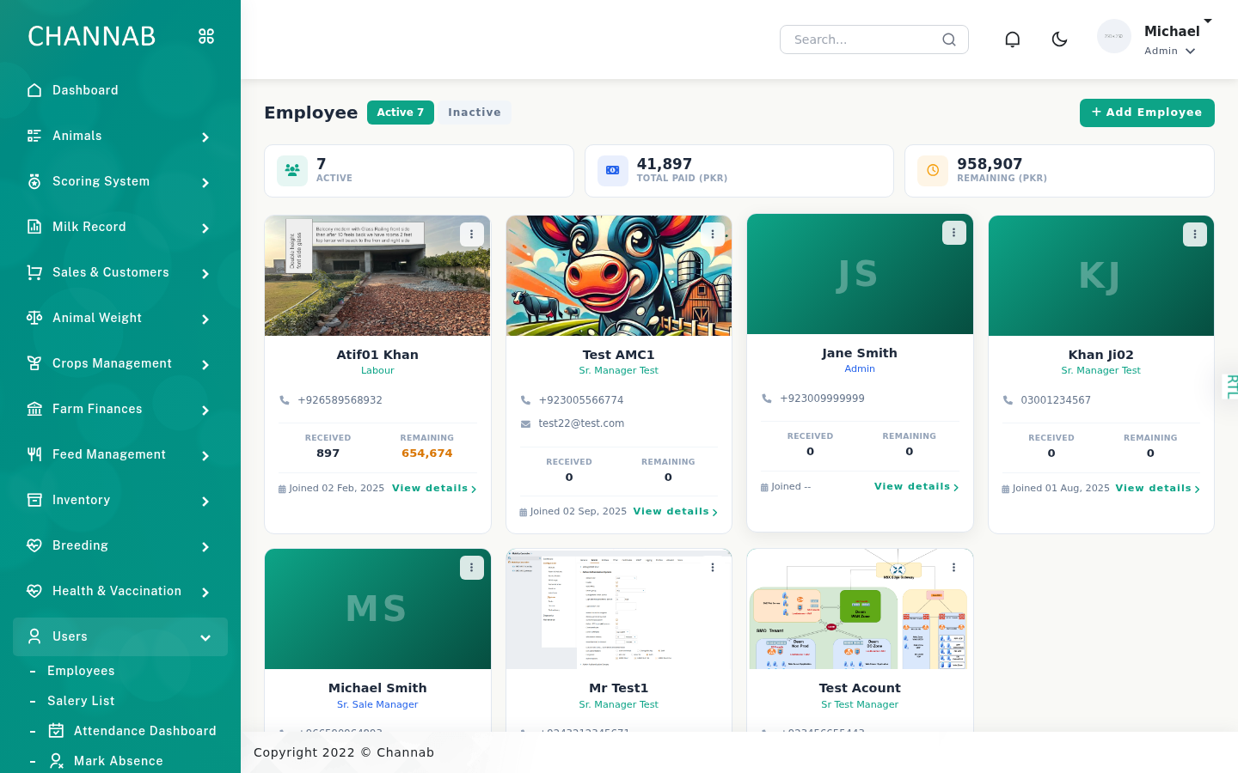The height and width of the screenshot is (773, 1238).
Task: Click email test22@test.com
Action: tap(581, 423)
